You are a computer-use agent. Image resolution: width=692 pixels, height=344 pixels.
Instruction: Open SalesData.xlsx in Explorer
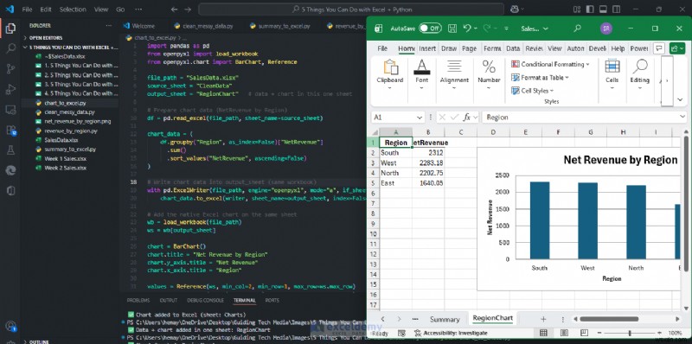[x=61, y=140]
